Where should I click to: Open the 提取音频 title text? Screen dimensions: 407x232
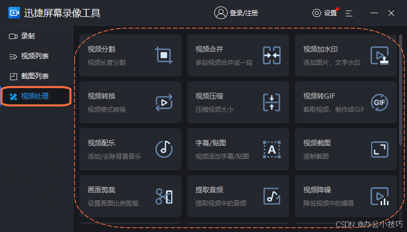209,190
